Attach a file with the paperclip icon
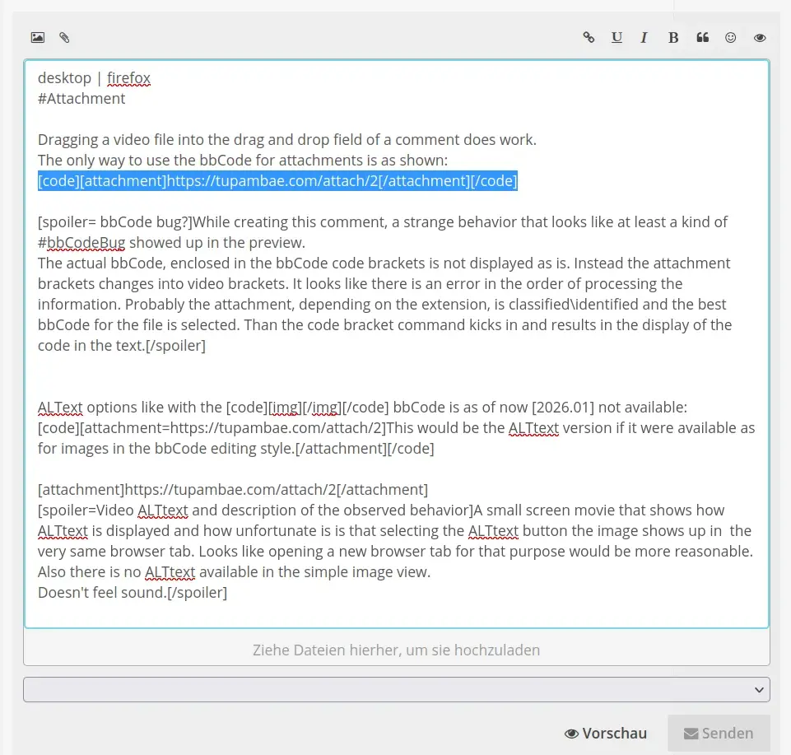Image resolution: width=791 pixels, height=755 pixels. click(64, 37)
